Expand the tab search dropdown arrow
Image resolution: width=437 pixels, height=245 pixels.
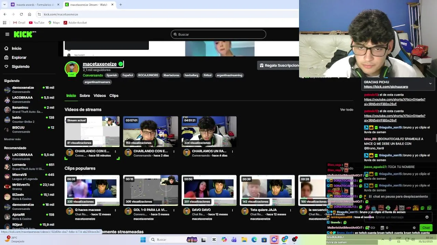click(x=4, y=5)
